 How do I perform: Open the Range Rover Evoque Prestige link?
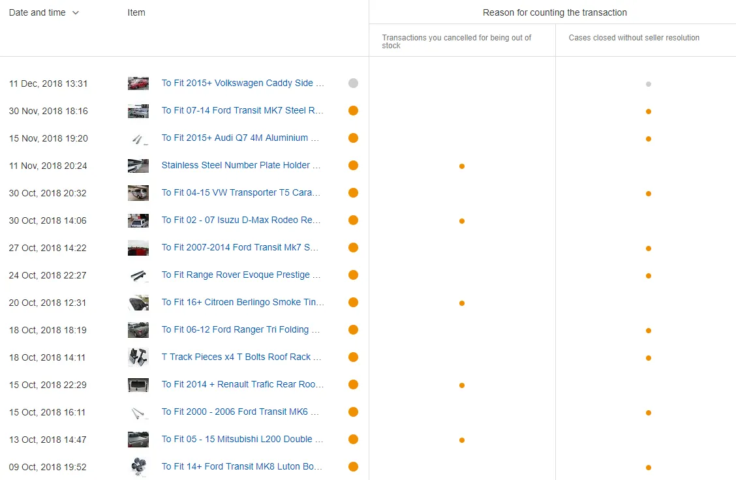(241, 275)
